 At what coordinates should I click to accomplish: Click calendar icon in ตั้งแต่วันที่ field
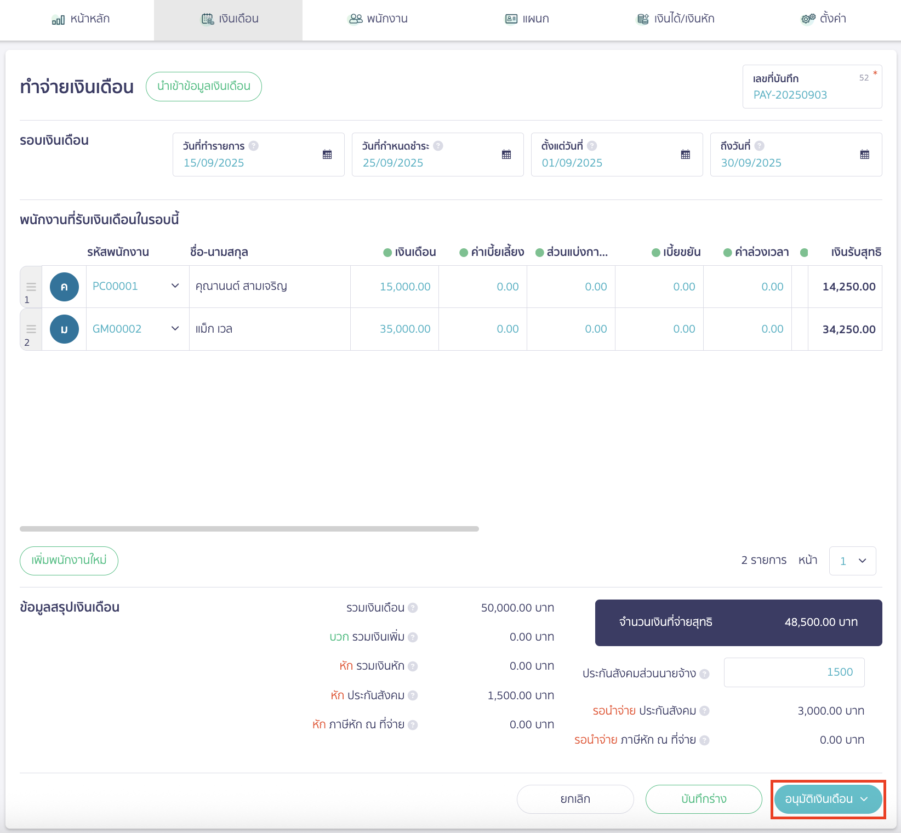point(686,155)
